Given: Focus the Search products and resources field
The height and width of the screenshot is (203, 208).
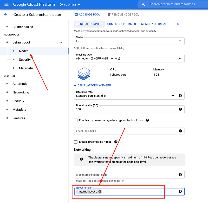Looking at the screenshot, I should coord(172,4).
